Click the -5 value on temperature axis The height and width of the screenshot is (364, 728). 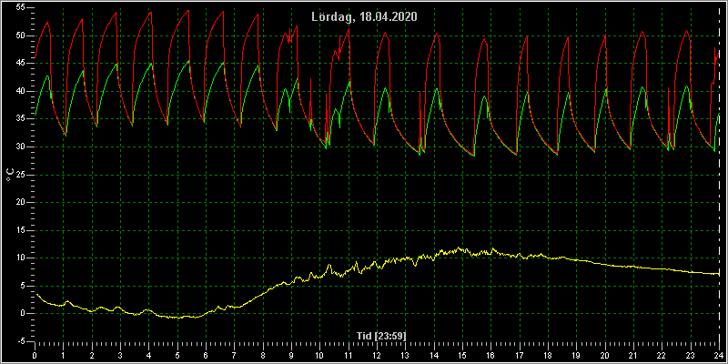[21, 341]
